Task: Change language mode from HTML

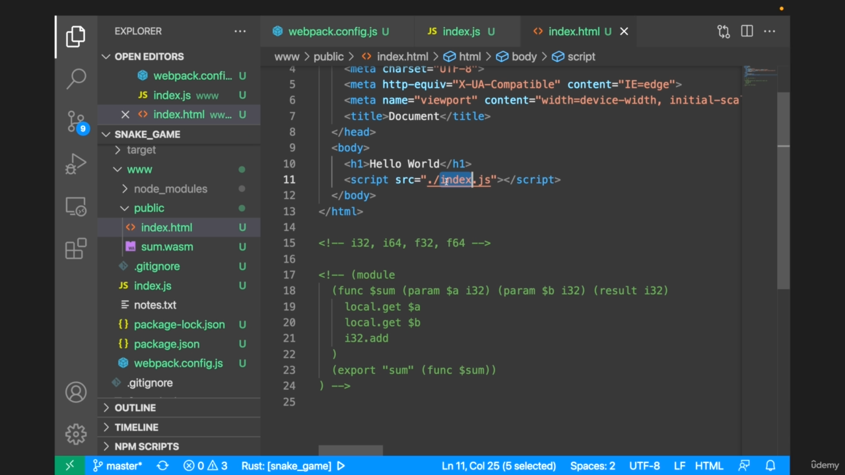Action: point(709,466)
